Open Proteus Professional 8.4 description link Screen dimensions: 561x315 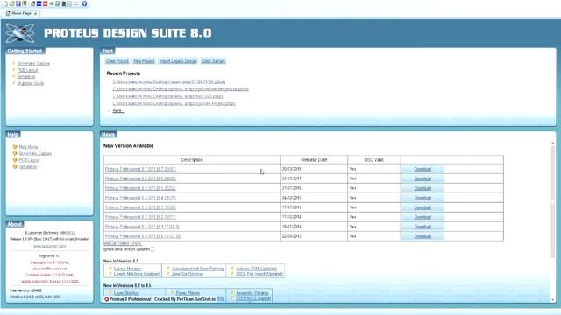140,198
